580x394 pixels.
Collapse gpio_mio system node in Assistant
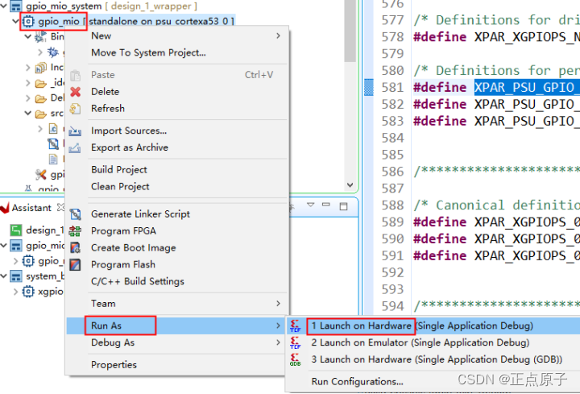point(4,246)
